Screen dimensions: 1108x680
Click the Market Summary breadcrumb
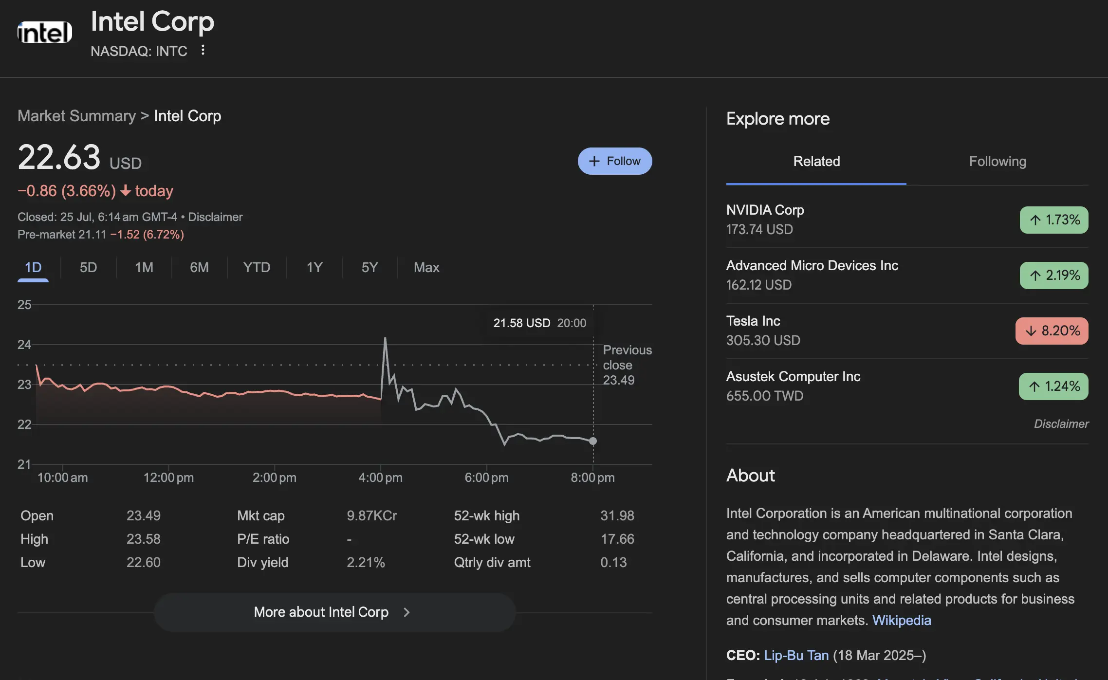click(x=76, y=116)
